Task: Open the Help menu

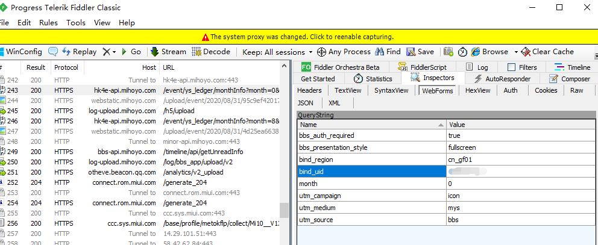Action: coord(127,23)
